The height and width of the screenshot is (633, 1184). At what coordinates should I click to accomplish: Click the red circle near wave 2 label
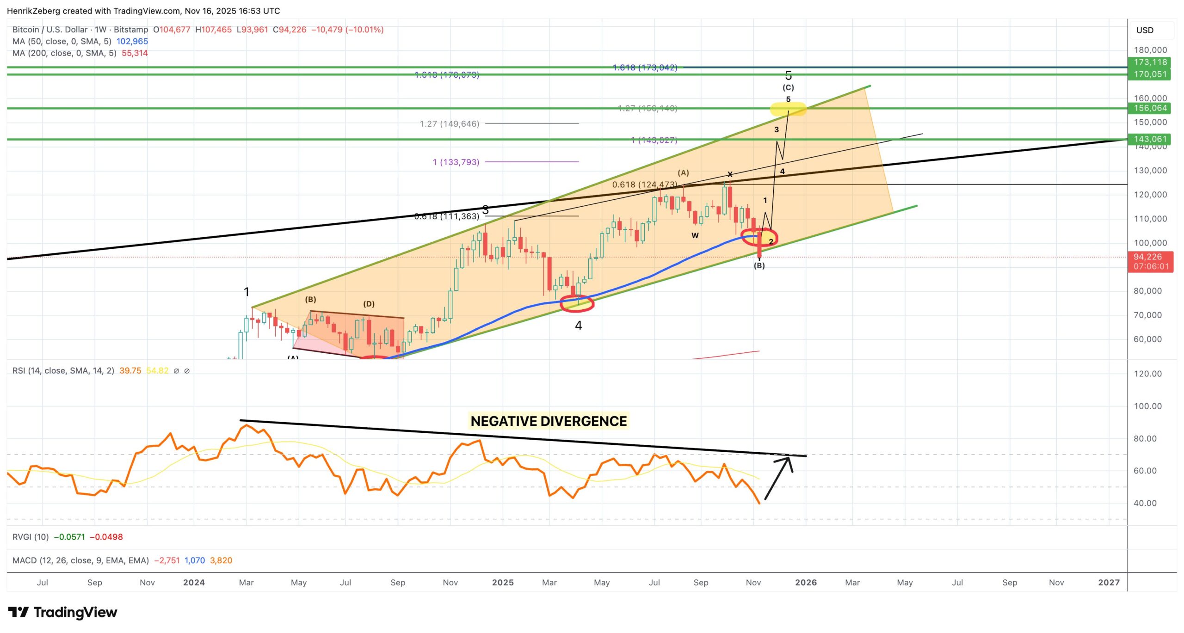coord(759,237)
